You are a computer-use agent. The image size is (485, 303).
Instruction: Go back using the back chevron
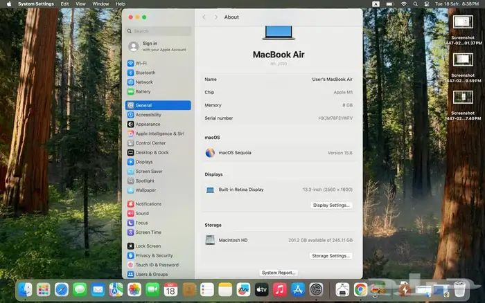pyautogui.click(x=204, y=17)
